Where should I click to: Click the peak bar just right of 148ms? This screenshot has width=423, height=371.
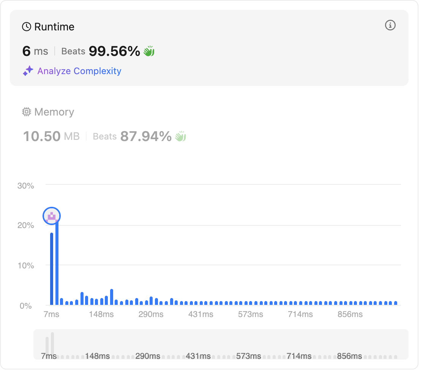pos(112,297)
